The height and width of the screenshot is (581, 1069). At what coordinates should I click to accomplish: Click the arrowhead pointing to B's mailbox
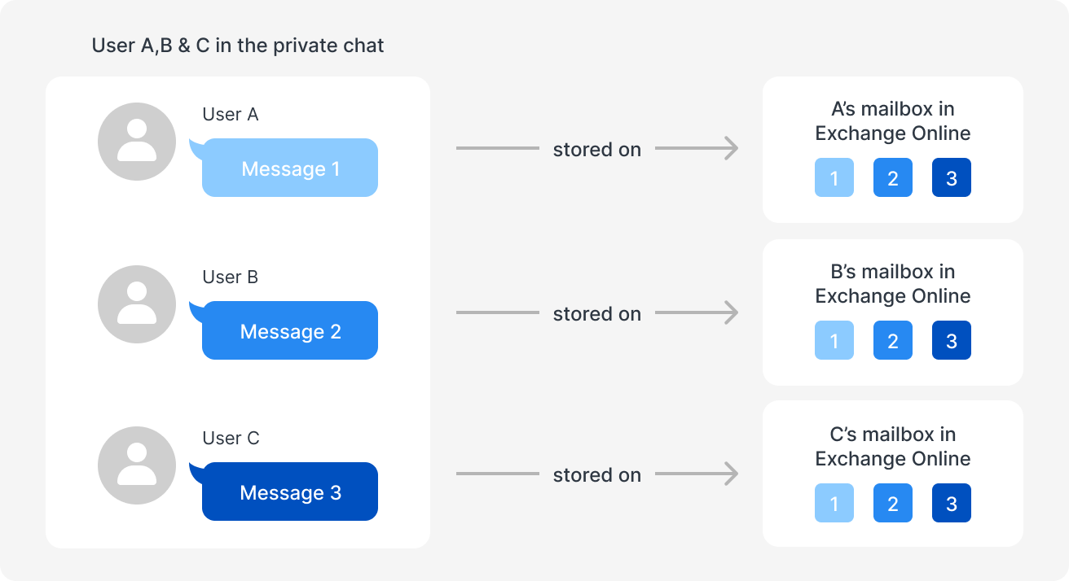tap(731, 312)
